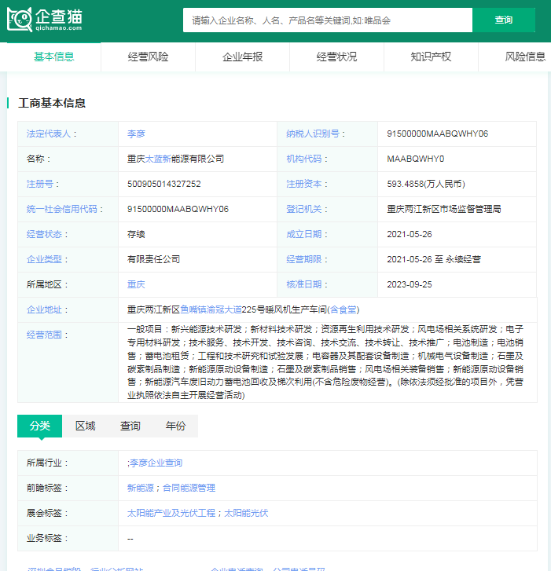Click the 工商基本信息 section heading
The image size is (551, 571).
[x=52, y=103]
